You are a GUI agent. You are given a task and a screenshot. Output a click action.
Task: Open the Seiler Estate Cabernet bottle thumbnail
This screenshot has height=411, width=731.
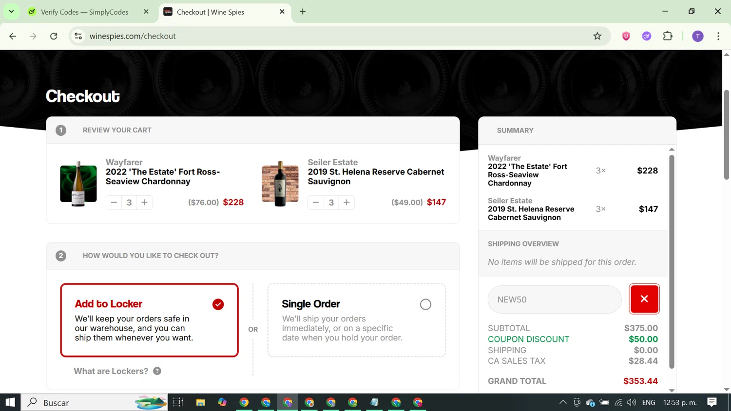pyautogui.click(x=280, y=184)
